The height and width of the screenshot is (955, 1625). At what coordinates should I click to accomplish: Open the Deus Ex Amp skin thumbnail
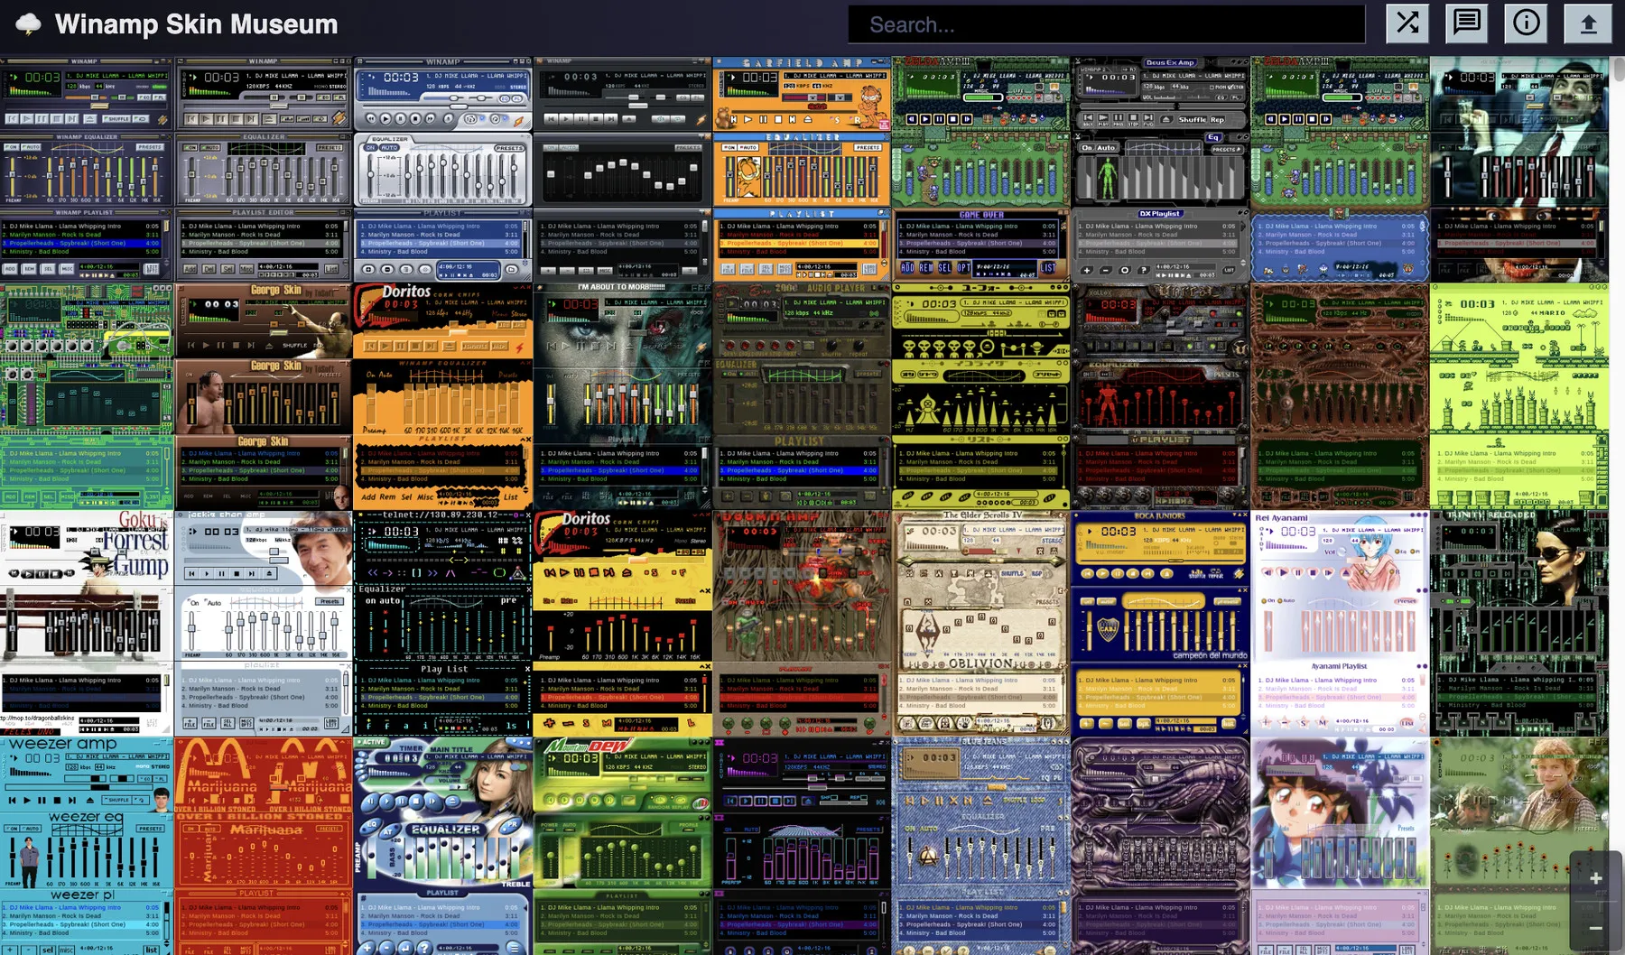[x=1159, y=170]
